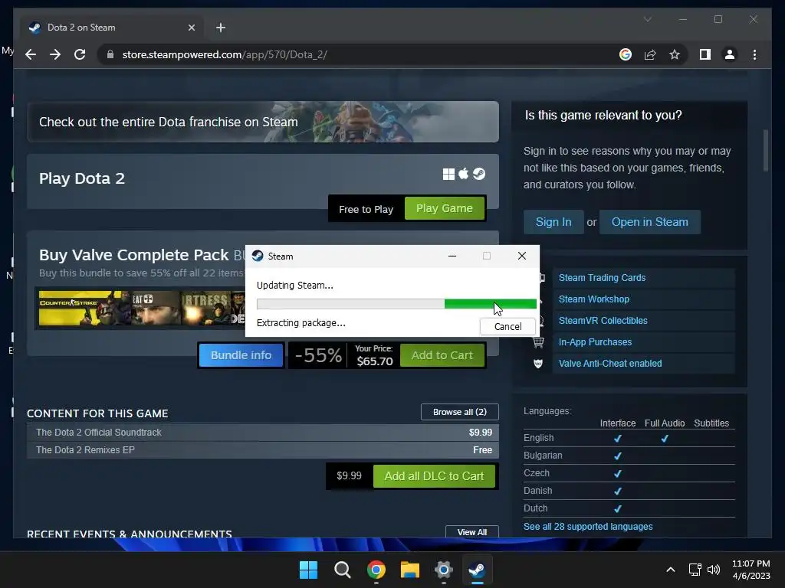Image resolution: width=785 pixels, height=588 pixels.
Task: Open the SteamVR Collectibles link
Action: (603, 321)
